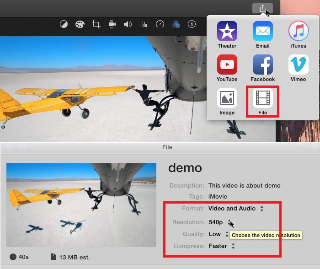The image size is (320, 269).
Task: Share the movie to YouTube
Action: pyautogui.click(x=227, y=68)
